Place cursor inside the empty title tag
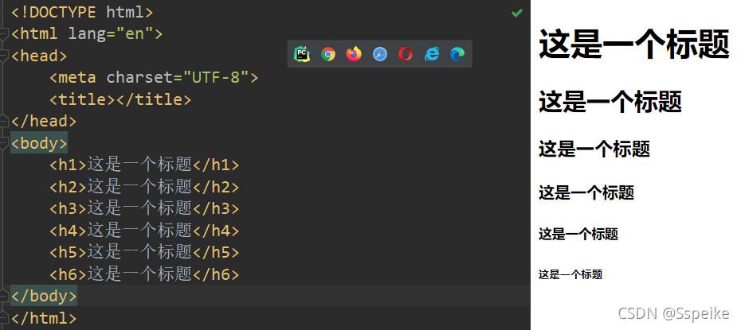 (116, 99)
